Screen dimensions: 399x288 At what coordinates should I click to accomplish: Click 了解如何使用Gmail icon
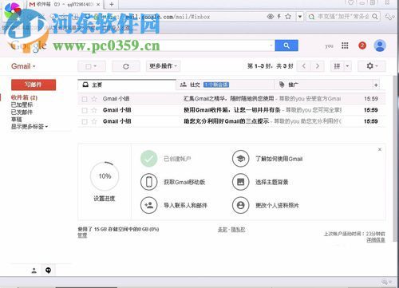(241, 159)
